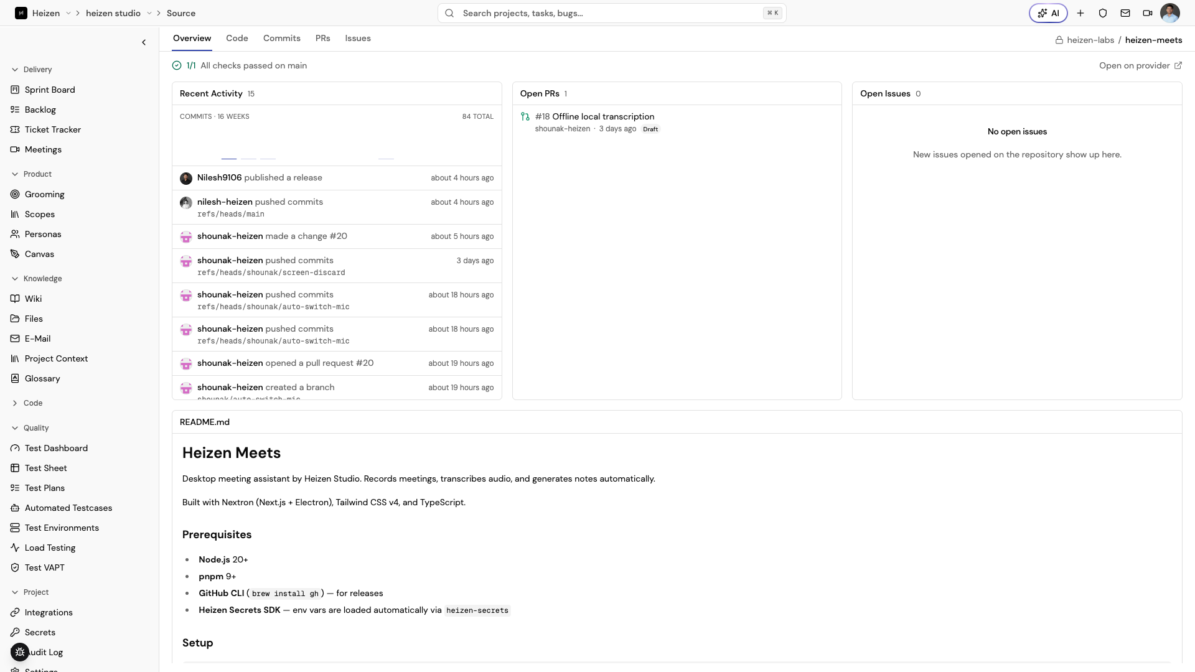Collapse the Delivery section
Screen dimensions: 1195x672
click(x=31, y=70)
